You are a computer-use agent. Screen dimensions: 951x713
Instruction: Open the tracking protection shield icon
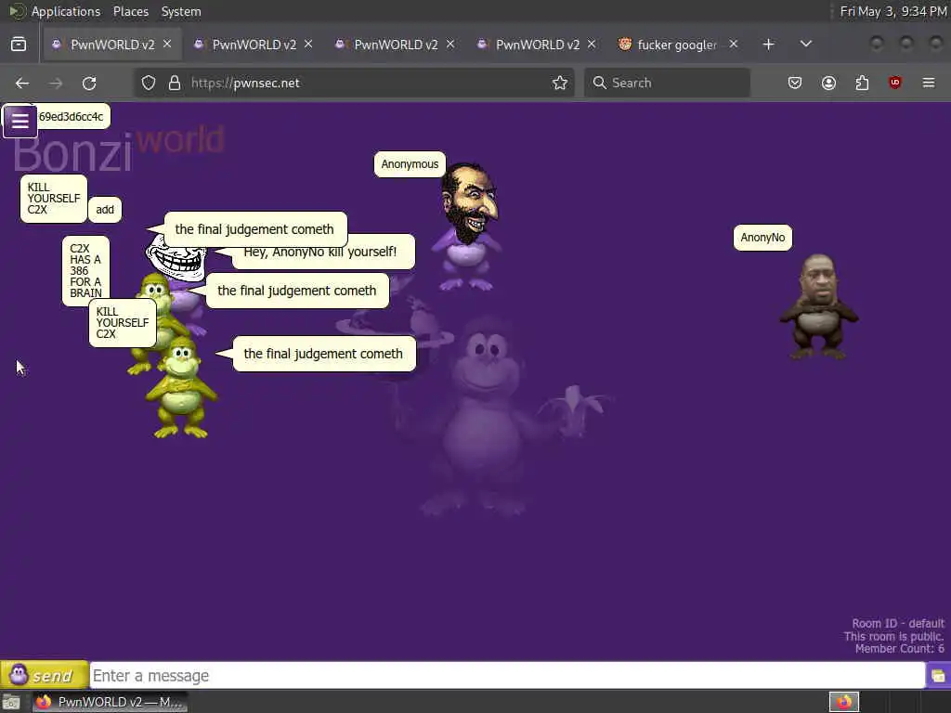click(x=149, y=83)
